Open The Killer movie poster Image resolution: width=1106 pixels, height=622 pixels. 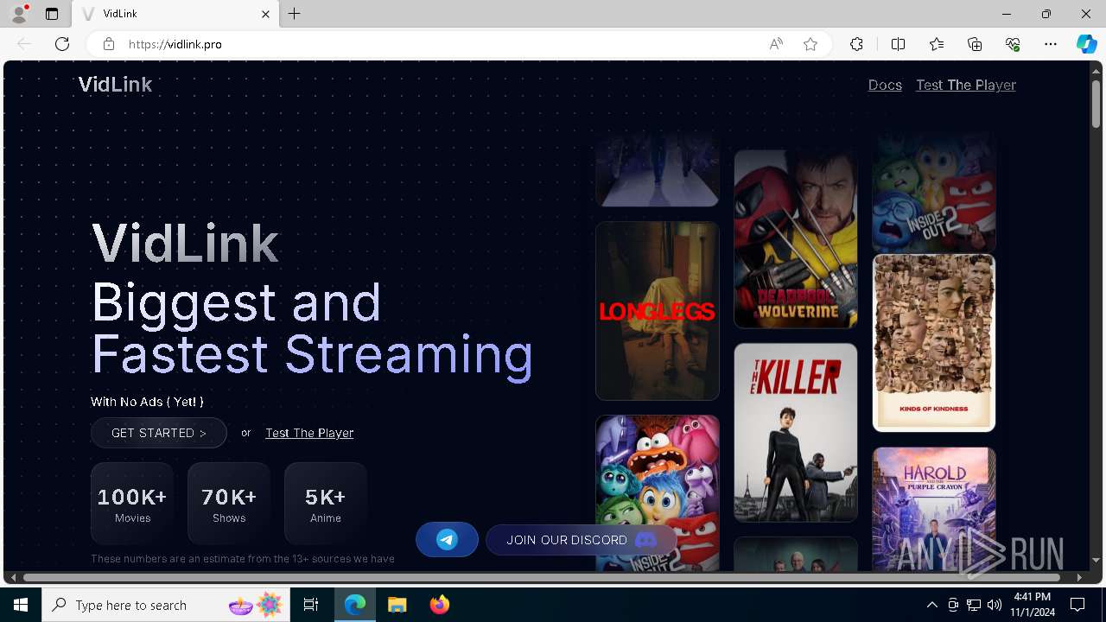pyautogui.click(x=796, y=433)
